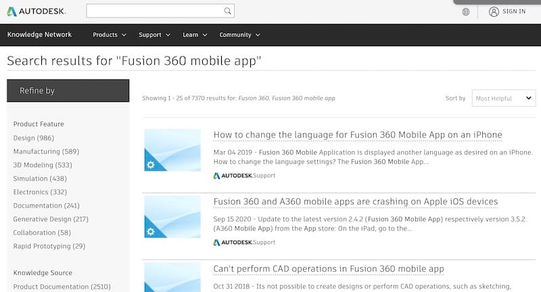This screenshot has width=541, height=292.
Task: Click the 'Mar 04 2019' article snippet
Action: (373, 157)
